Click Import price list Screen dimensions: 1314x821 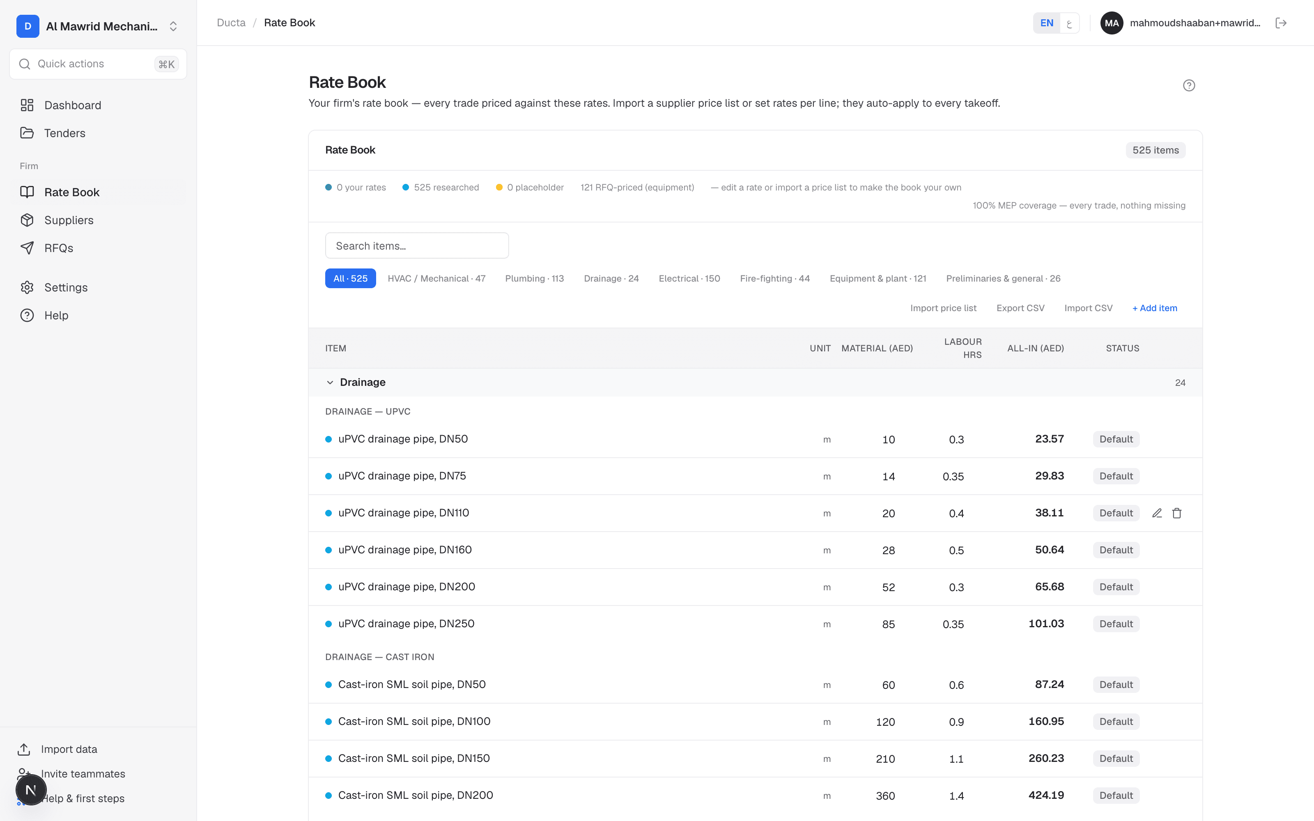pos(943,308)
